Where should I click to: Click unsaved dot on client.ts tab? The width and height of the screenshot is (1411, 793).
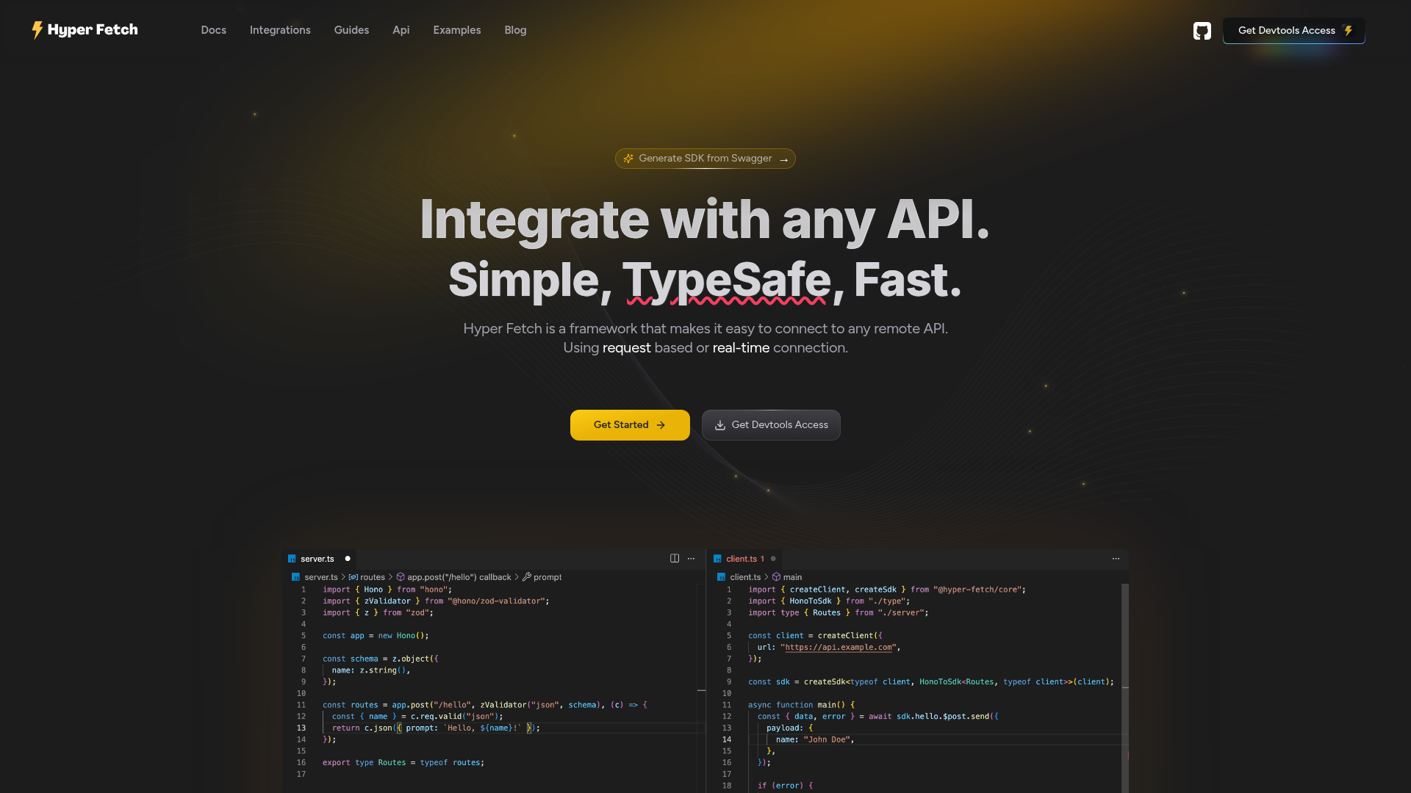tap(773, 559)
